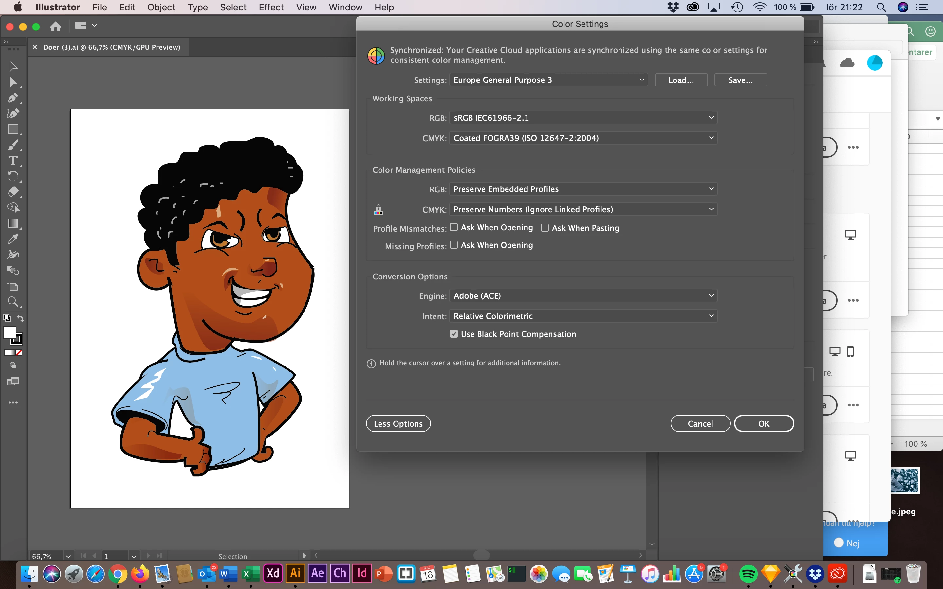This screenshot has width=943, height=589.
Task: Select the Eraser tool
Action: pyautogui.click(x=13, y=192)
